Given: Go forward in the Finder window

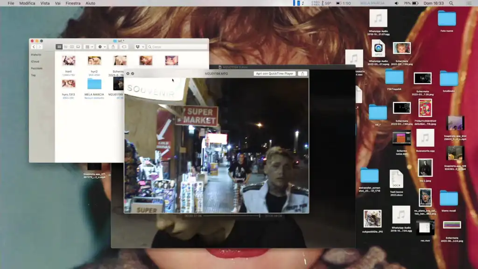Looking at the screenshot, I should click(x=40, y=47).
